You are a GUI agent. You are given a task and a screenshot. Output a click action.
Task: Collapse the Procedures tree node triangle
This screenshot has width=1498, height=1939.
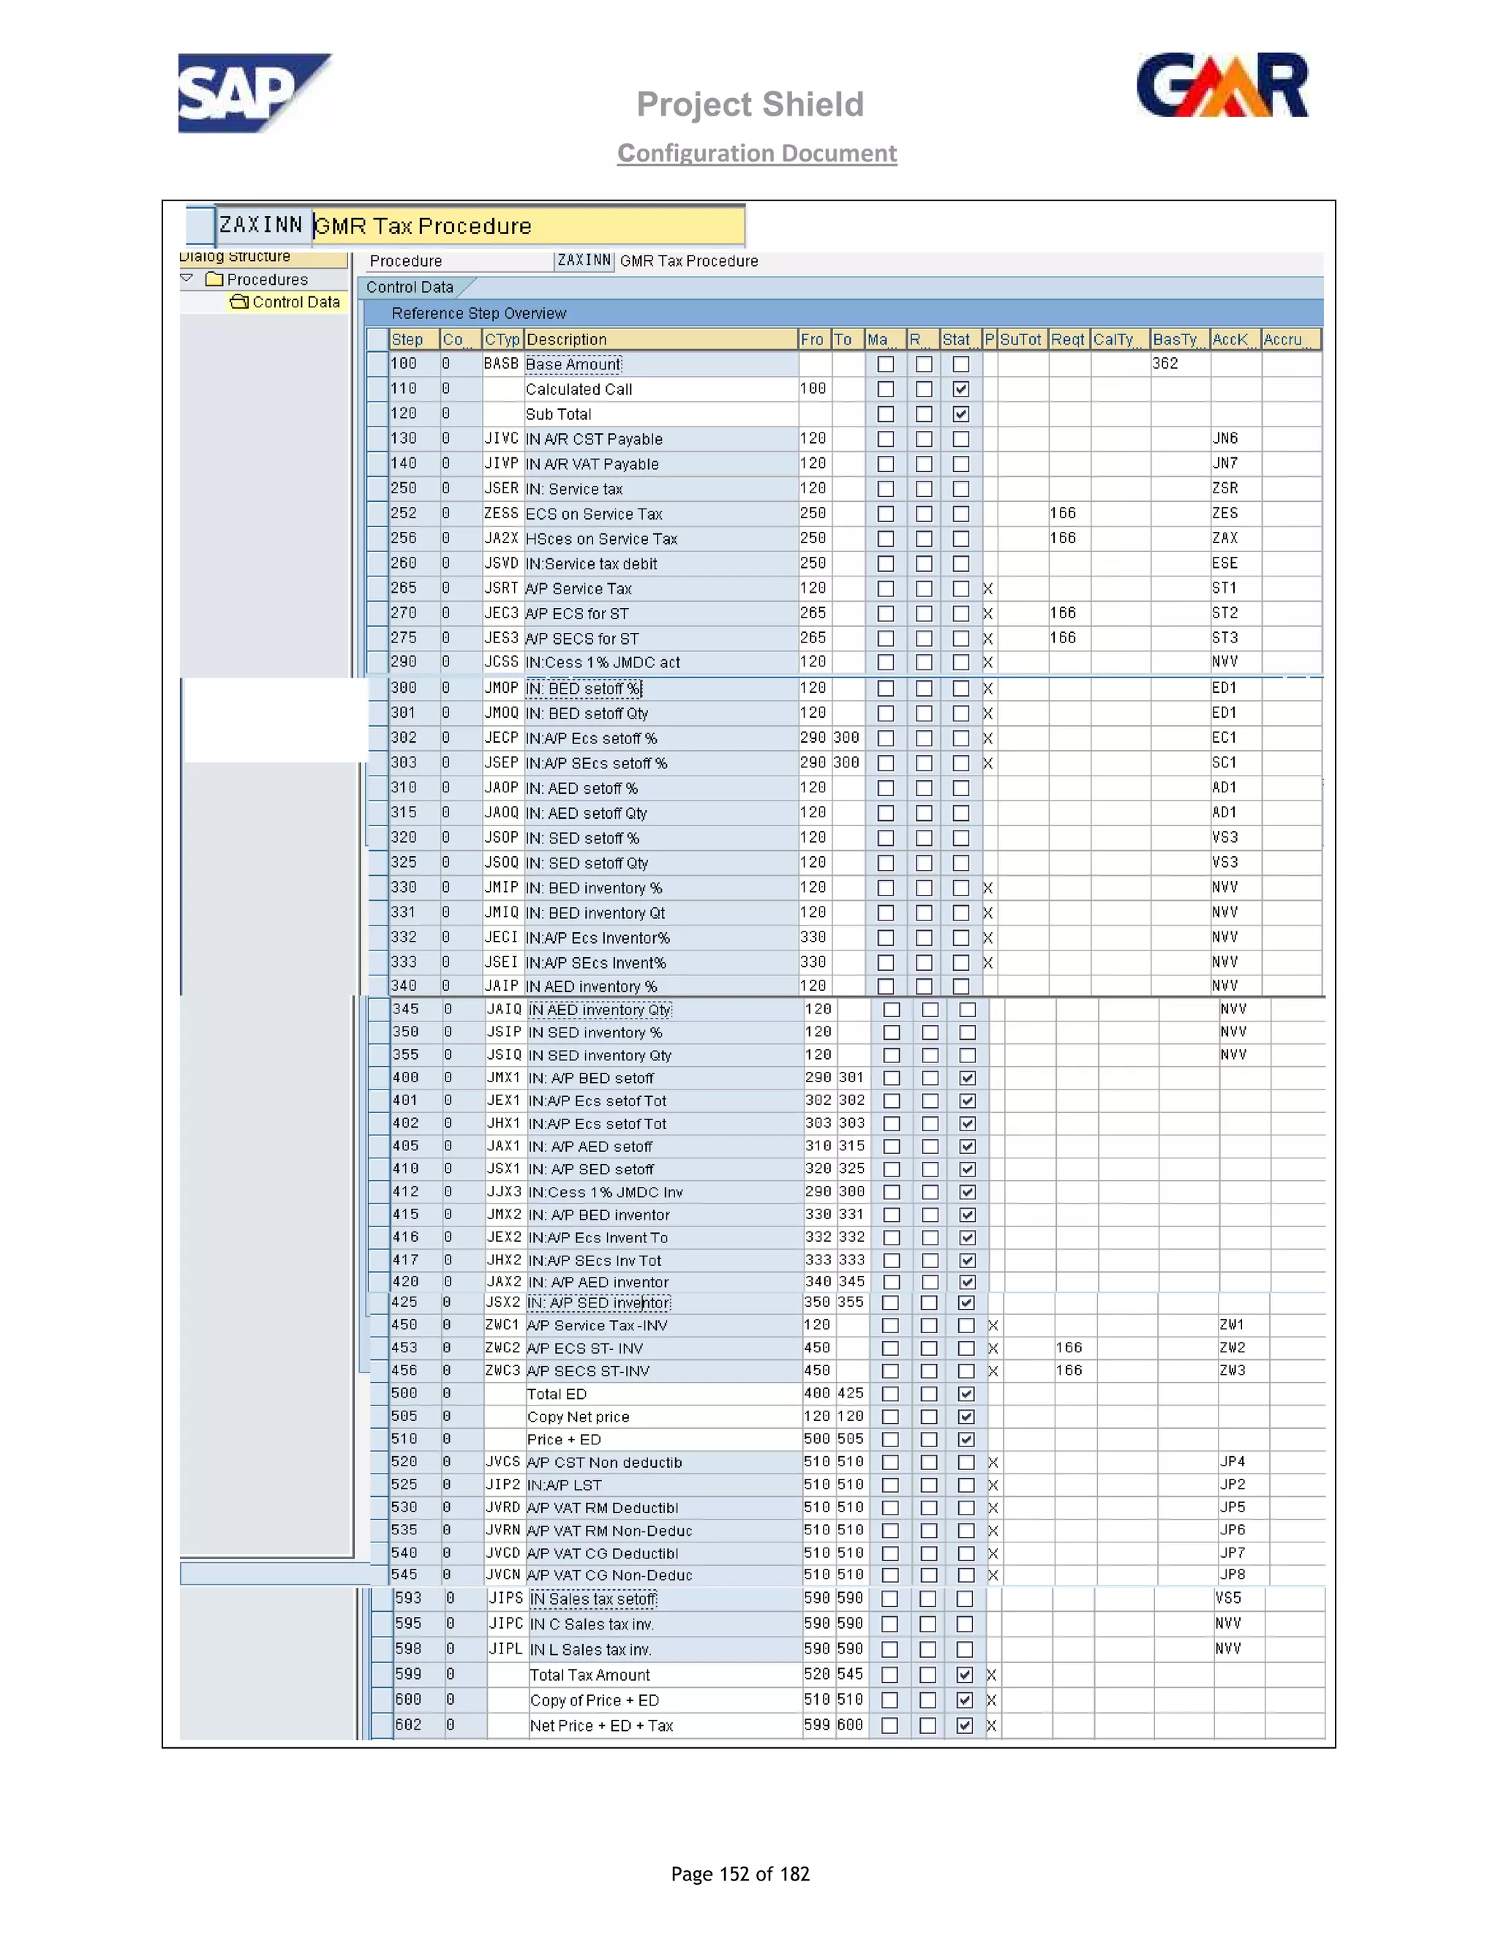187,279
